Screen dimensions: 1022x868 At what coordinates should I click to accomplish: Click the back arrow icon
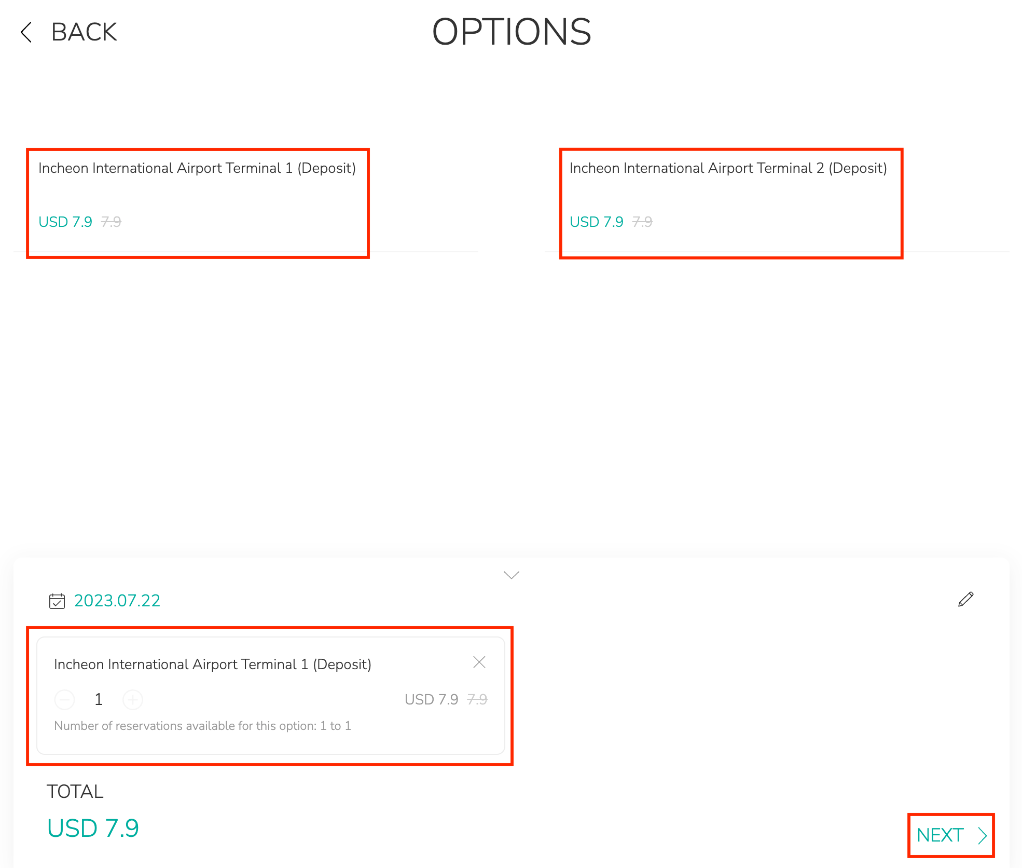point(26,32)
